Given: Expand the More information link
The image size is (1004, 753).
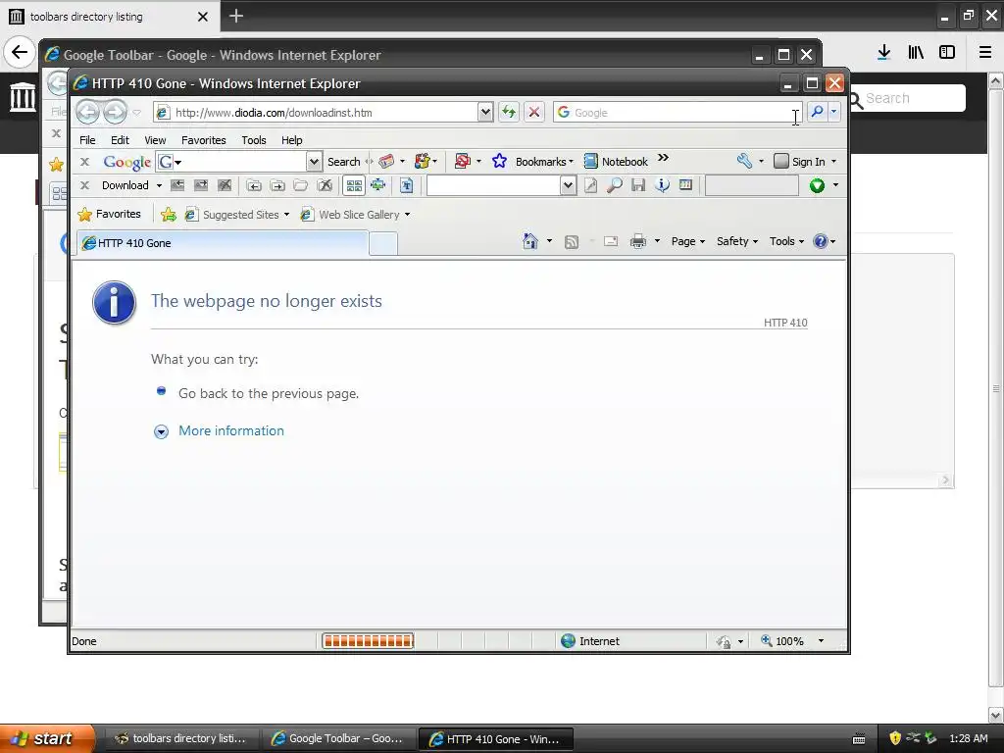Looking at the screenshot, I should click(231, 431).
